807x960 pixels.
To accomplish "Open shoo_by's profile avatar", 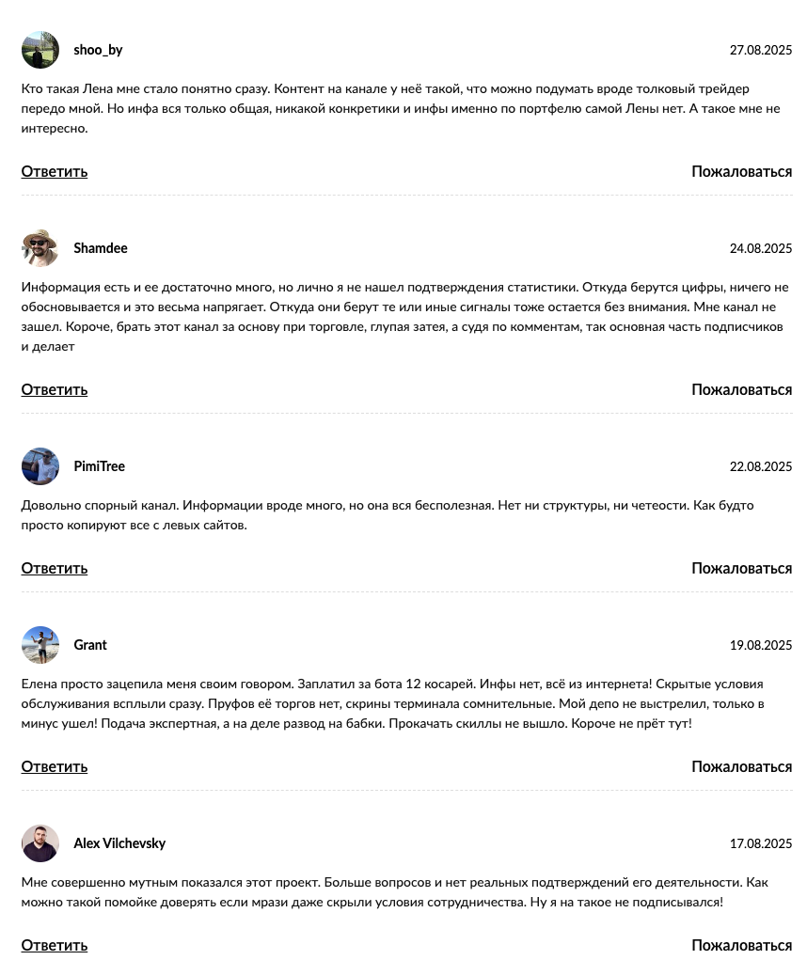I will (40, 50).
